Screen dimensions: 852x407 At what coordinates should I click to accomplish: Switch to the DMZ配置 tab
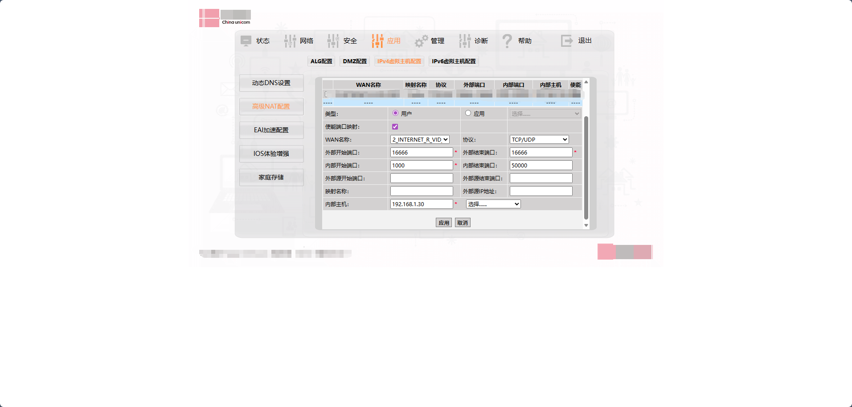(x=355, y=61)
